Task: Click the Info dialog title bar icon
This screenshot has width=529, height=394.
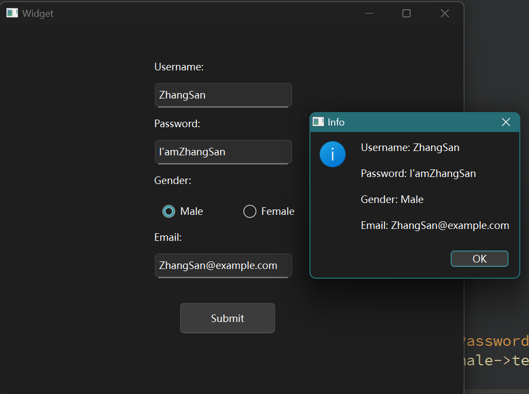Action: coord(319,122)
